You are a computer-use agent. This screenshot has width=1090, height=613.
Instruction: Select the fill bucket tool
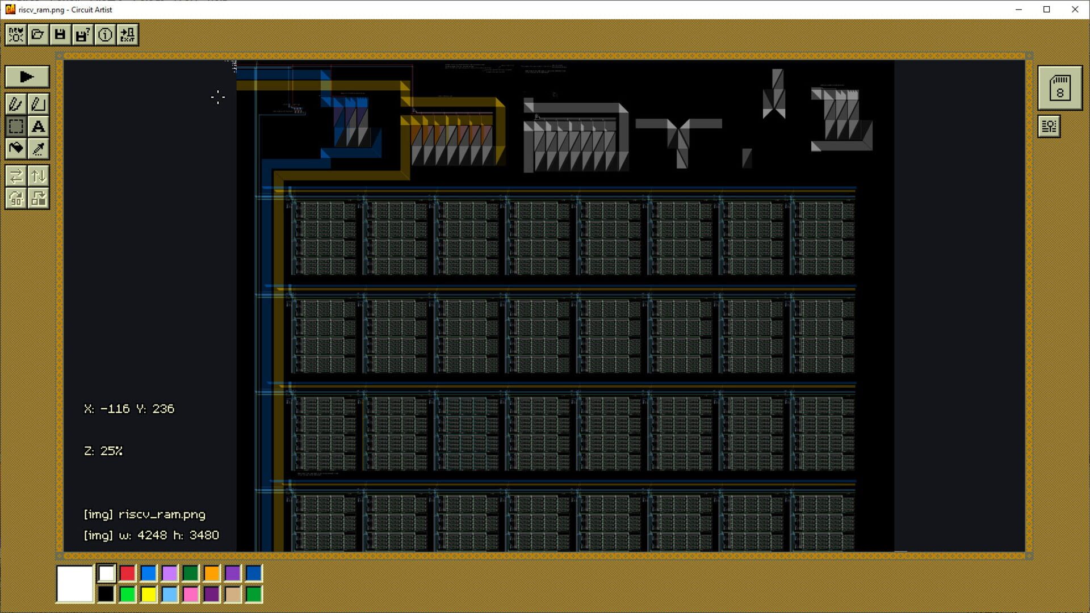(x=15, y=149)
